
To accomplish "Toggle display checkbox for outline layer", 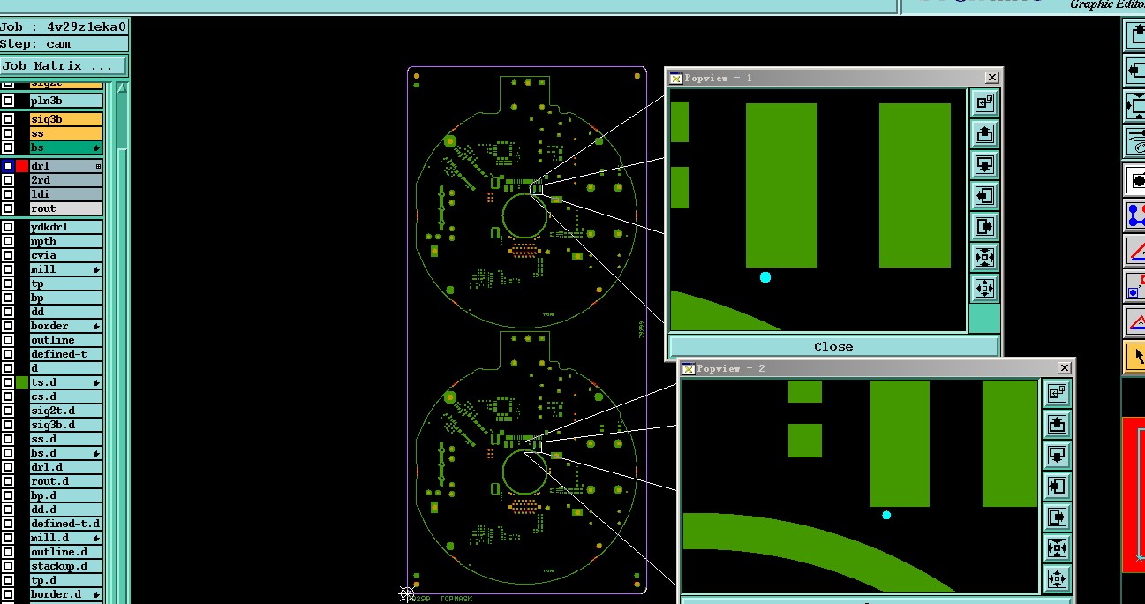I will (8, 340).
